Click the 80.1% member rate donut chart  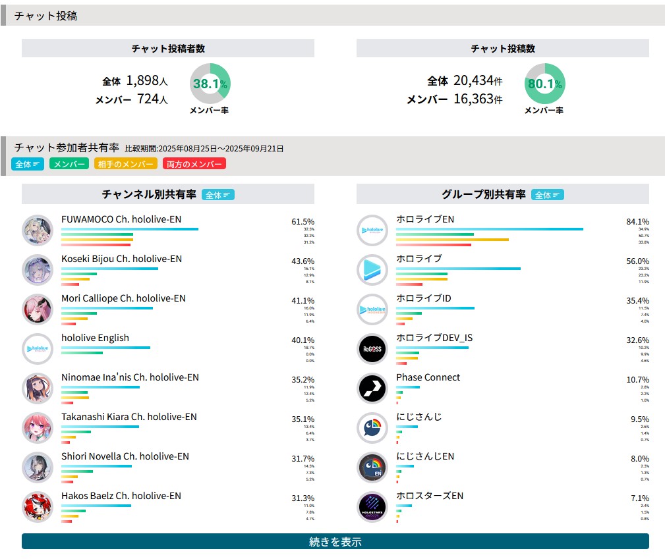click(544, 84)
